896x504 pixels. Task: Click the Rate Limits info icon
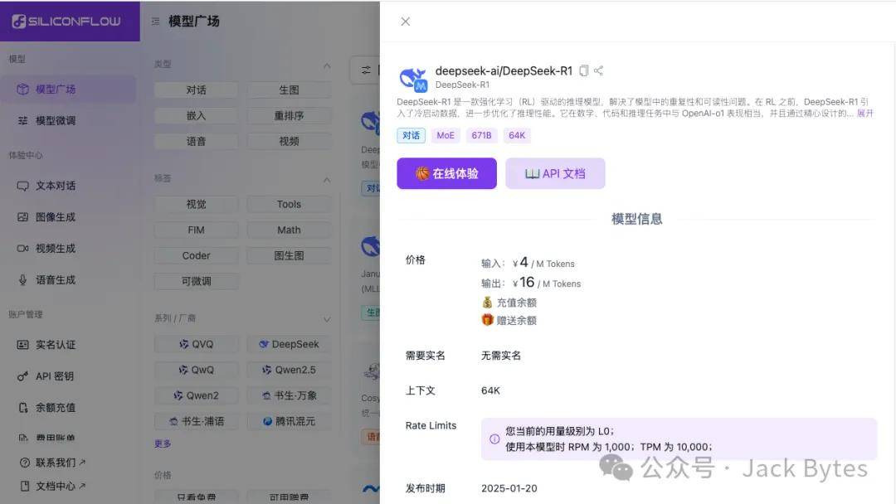coord(494,439)
